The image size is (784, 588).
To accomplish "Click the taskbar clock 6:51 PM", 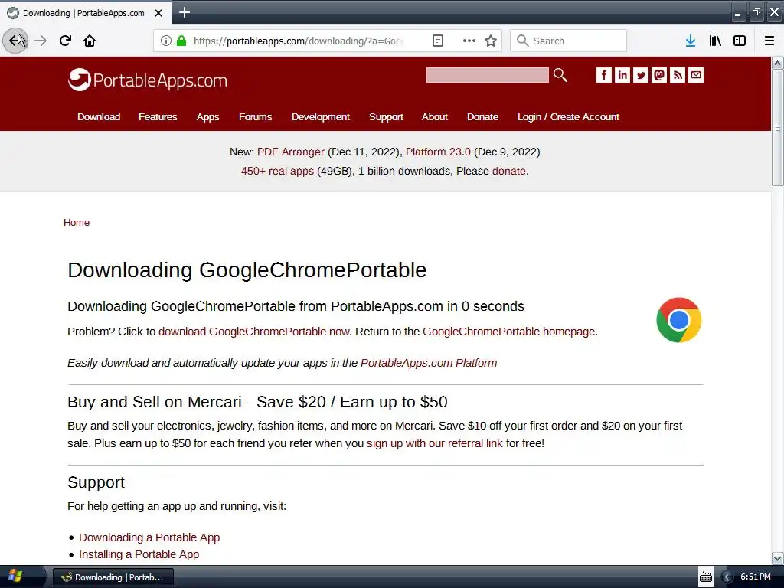I will click(755, 577).
